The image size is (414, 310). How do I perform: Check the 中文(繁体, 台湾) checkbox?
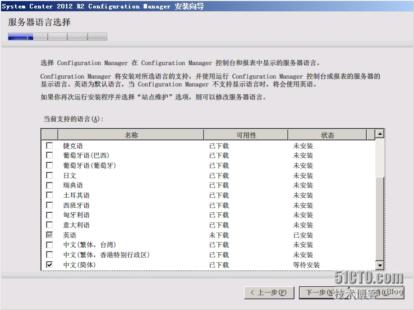(49, 245)
